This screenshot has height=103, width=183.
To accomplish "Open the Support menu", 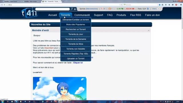I will click(x=98, y=15).
